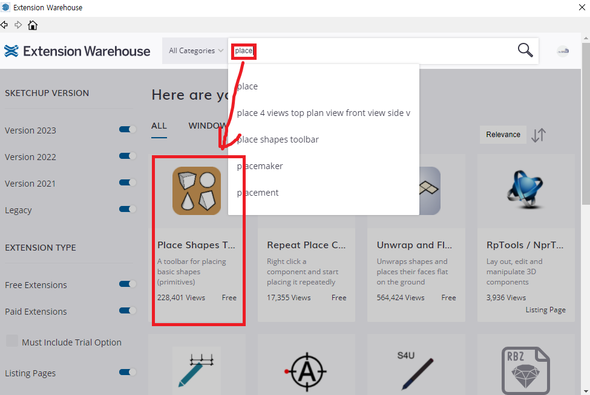The width and height of the screenshot is (590, 395).
Task: Click the '228,401 Views' text
Action: click(x=181, y=298)
